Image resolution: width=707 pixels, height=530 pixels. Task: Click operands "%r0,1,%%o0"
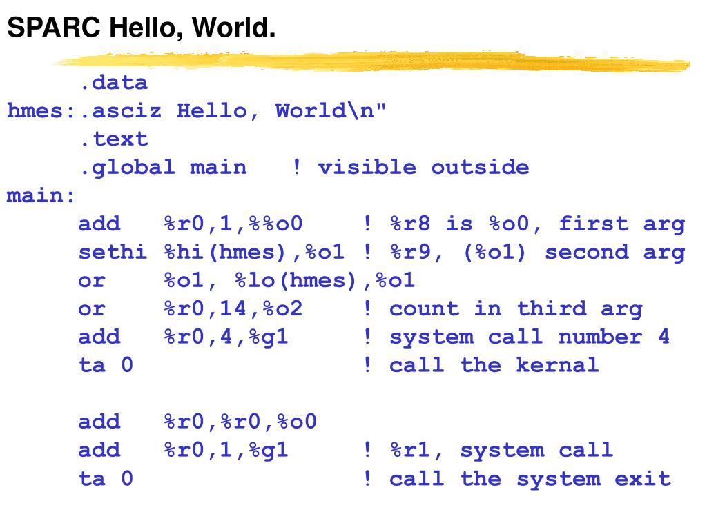tap(233, 224)
